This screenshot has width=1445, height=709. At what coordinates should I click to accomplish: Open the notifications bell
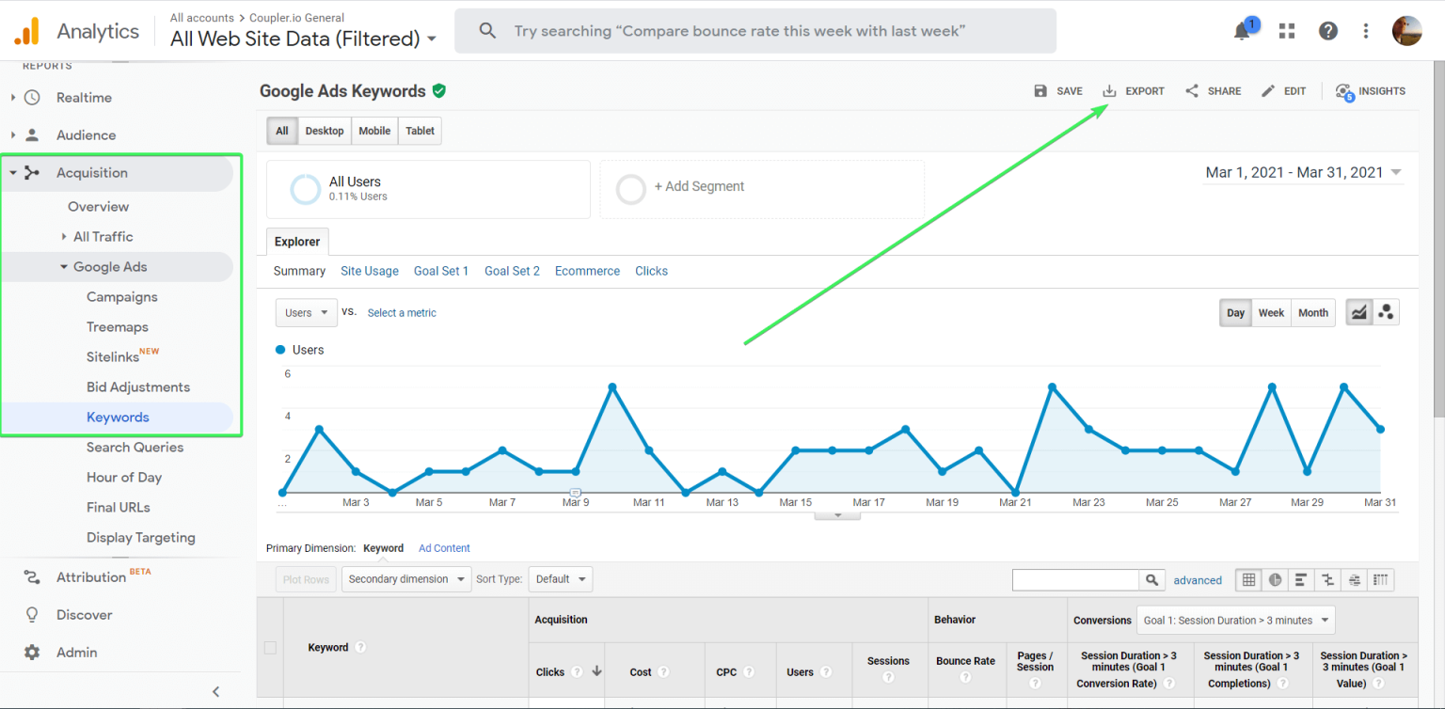(1240, 30)
